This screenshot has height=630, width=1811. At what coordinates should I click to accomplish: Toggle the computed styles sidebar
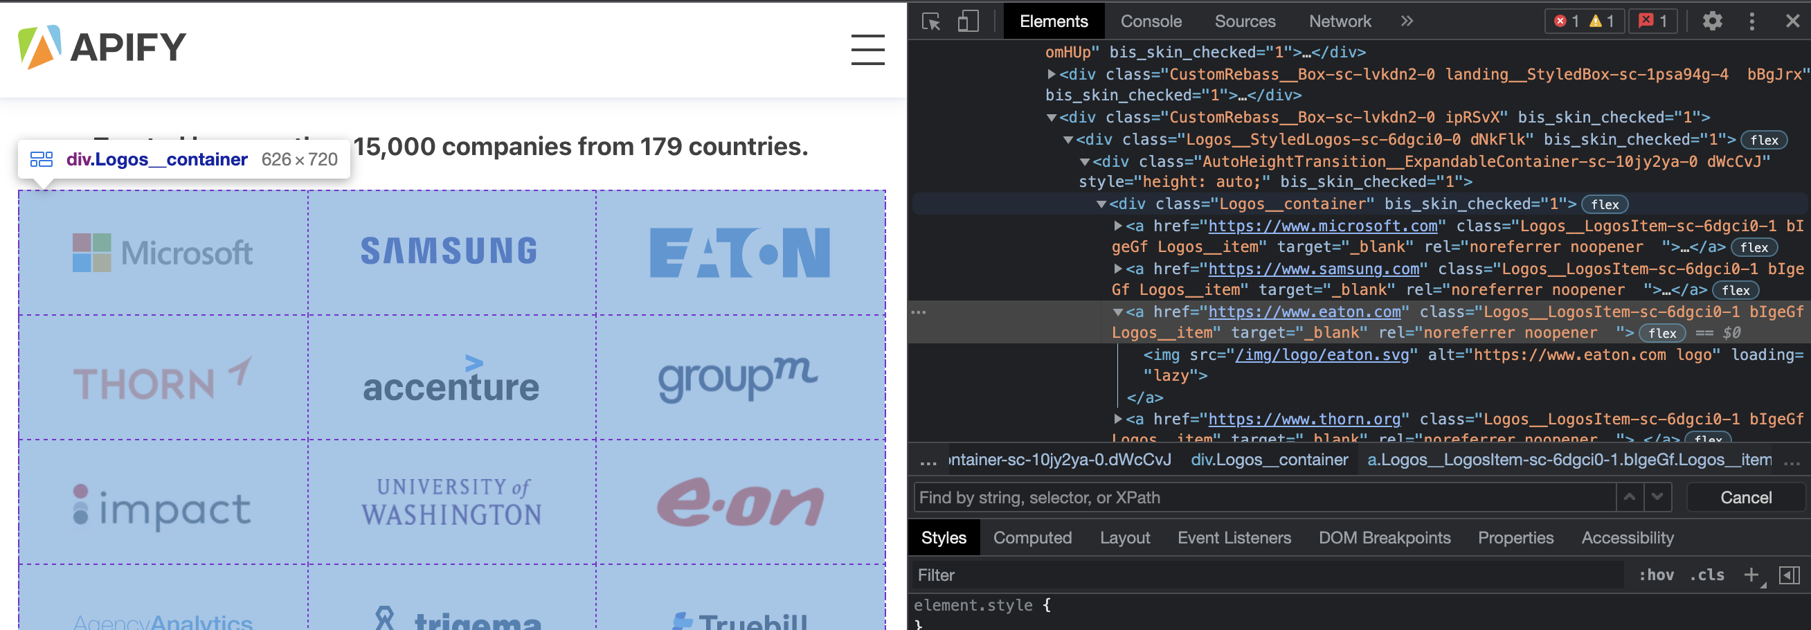pyautogui.click(x=1789, y=575)
